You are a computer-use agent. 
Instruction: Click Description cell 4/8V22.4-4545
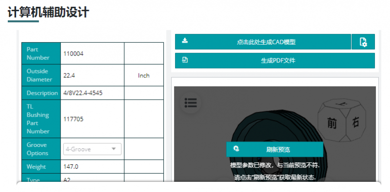pos(83,93)
